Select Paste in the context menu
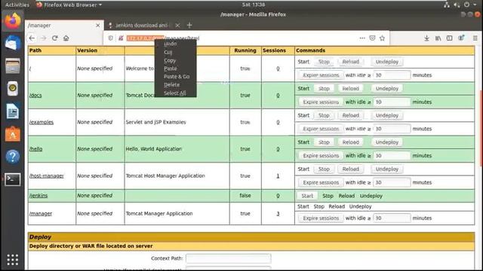Viewport: 483px width, 271px height. pos(171,69)
